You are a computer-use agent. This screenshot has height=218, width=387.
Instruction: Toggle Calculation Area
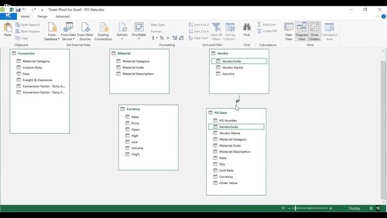click(x=329, y=31)
